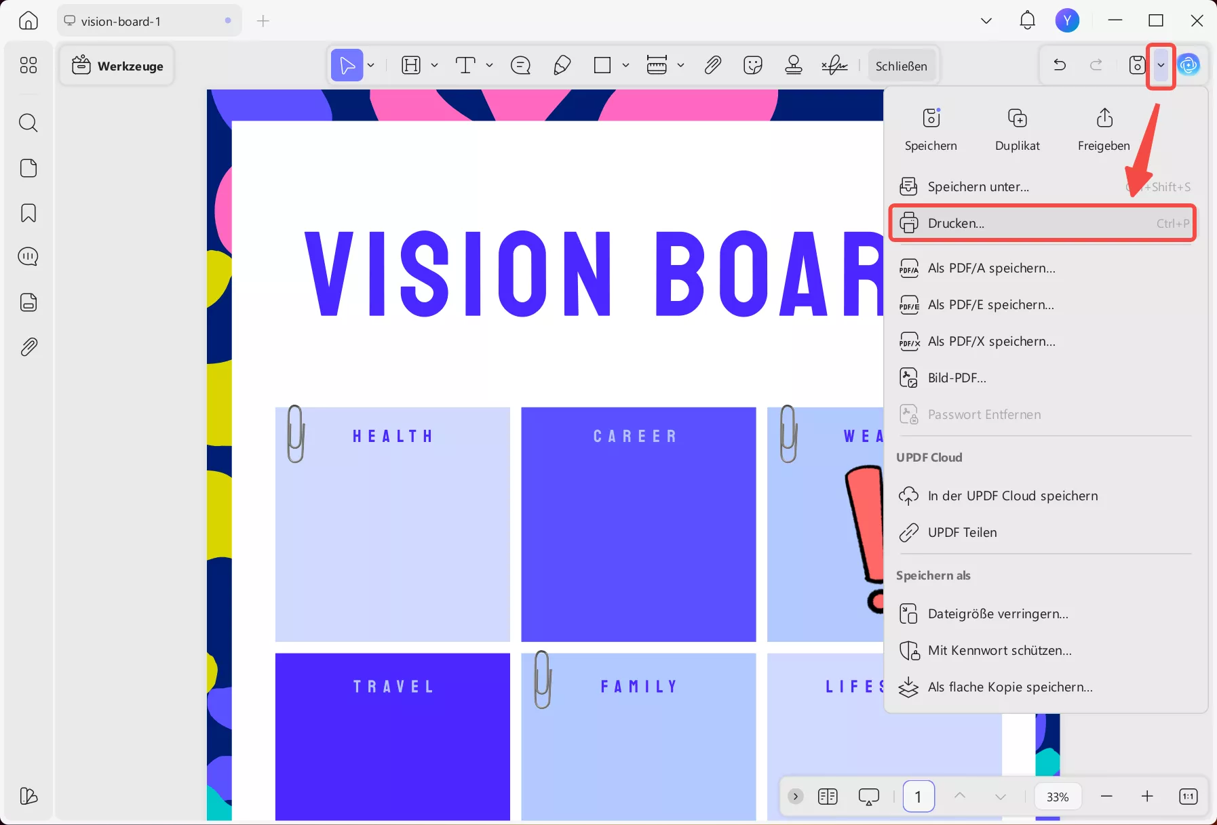Choose Als PDF/A speichern menu entry
This screenshot has height=825, width=1217.
[x=991, y=268]
